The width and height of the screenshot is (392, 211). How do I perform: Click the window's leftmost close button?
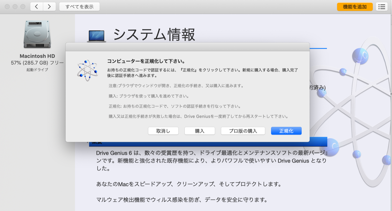pyautogui.click(x=7, y=7)
